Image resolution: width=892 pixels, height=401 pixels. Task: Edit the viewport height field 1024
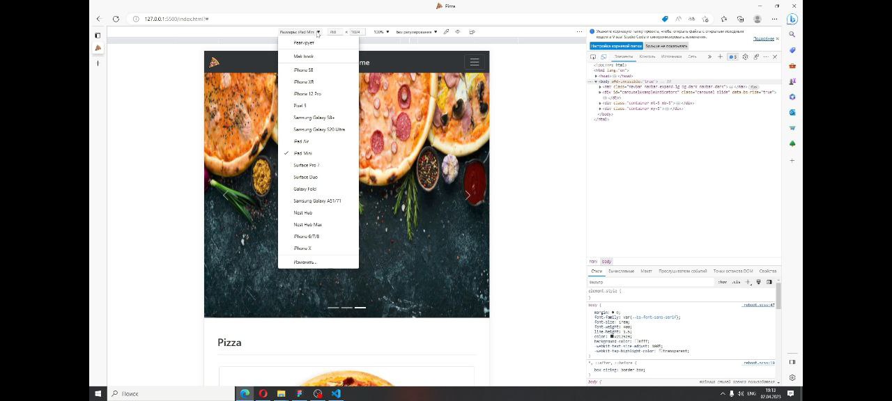(357, 31)
